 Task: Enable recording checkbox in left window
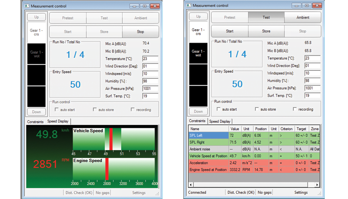click(133, 110)
